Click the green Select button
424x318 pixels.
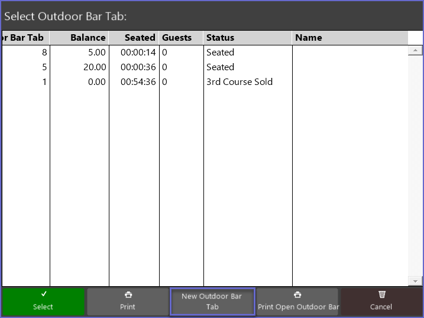click(43, 301)
